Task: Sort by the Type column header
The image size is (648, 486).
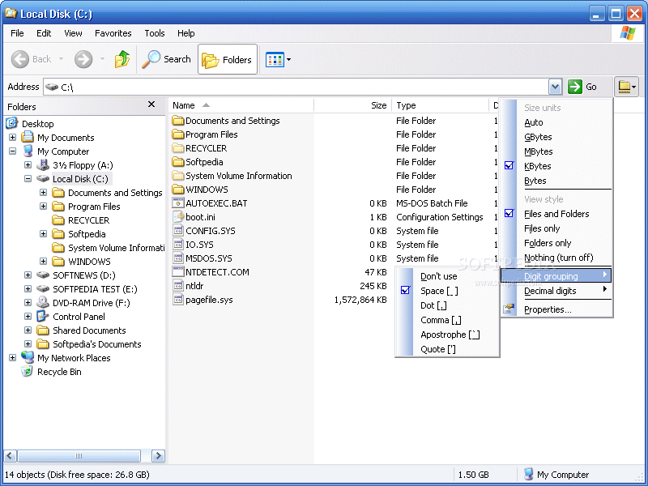Action: coord(441,105)
